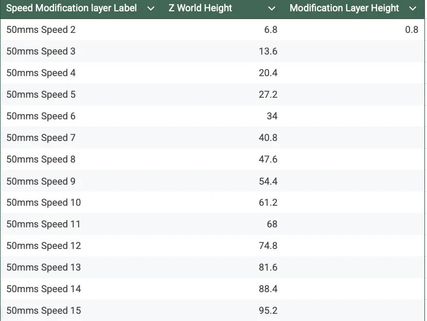This screenshot has width=427, height=321.
Task: Select the 50mms Speed 8 row label
Action: click(41, 159)
